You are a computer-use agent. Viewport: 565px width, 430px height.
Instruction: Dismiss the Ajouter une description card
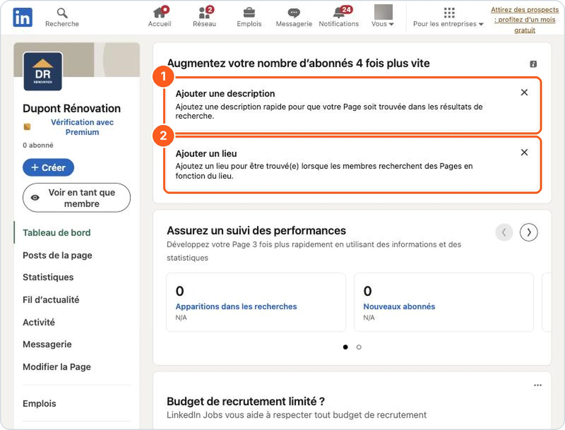coord(524,92)
